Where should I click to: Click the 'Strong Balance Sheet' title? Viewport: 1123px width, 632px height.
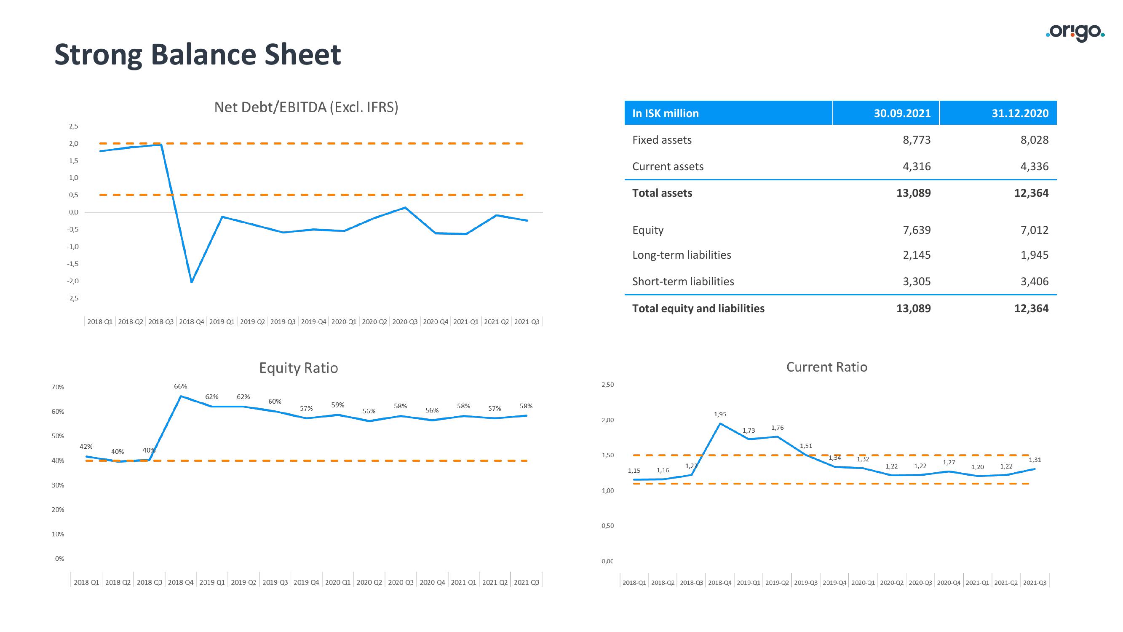198,54
